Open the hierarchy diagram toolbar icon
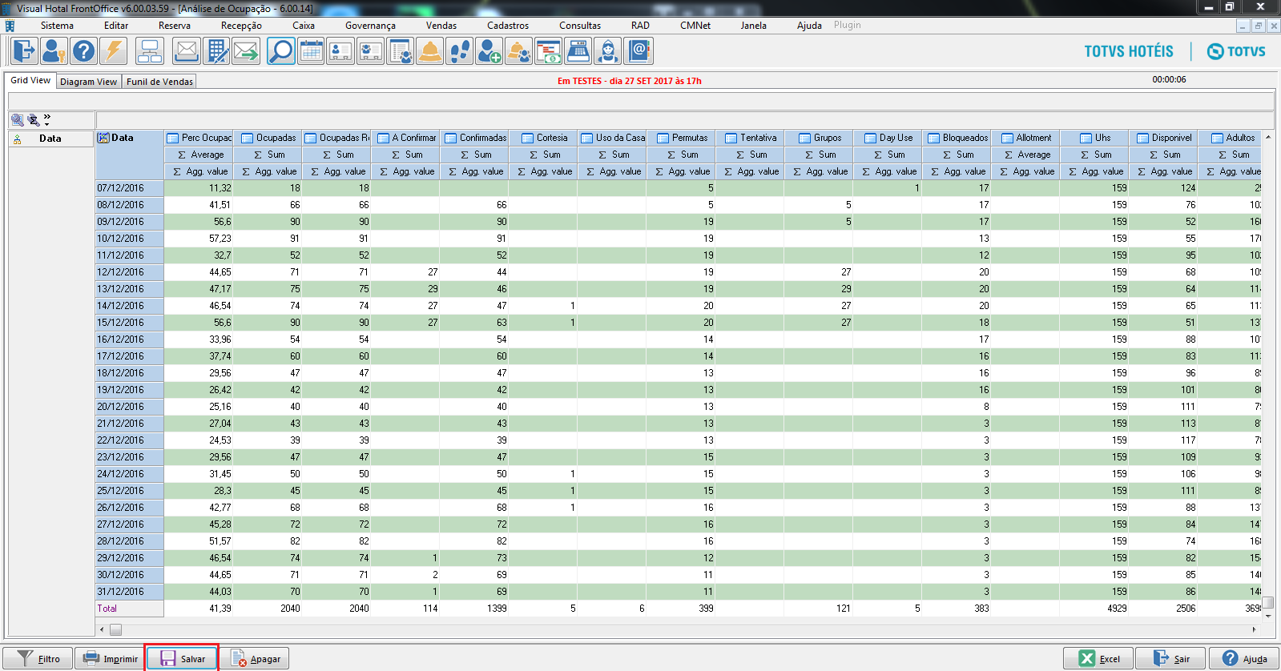The height and width of the screenshot is (671, 1281). [150, 51]
